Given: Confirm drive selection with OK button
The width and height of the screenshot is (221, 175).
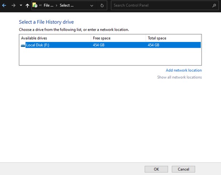Looking at the screenshot, I should 156,169.
